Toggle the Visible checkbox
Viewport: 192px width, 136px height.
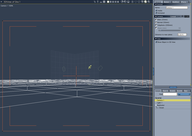(156, 11)
